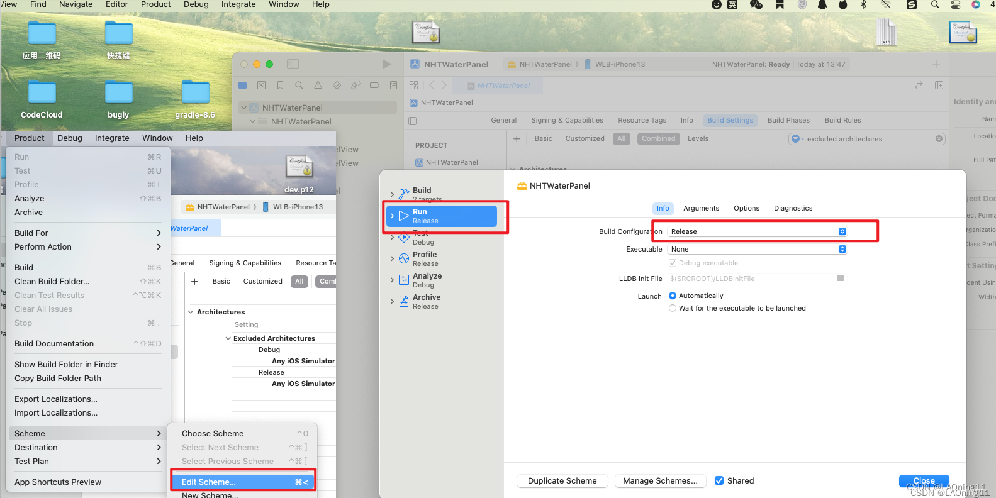Collapse the Excluded Architectures setting row
Viewport: 996px width, 498px height.
click(x=228, y=338)
